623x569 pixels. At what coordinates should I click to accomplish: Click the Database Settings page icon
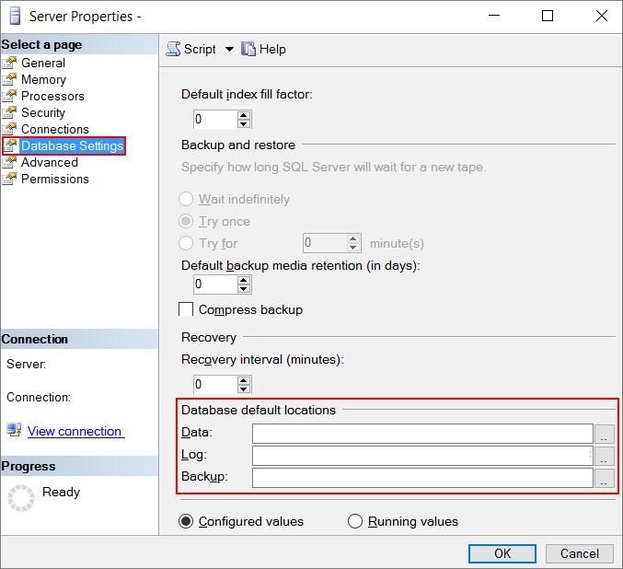[x=10, y=145]
